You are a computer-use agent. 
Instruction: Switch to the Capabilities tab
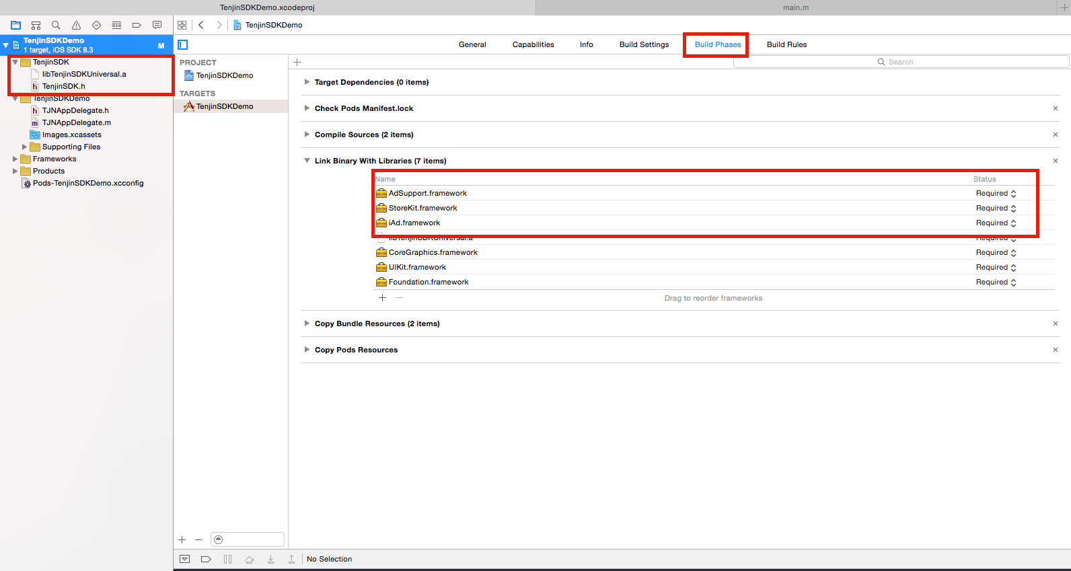tap(533, 44)
